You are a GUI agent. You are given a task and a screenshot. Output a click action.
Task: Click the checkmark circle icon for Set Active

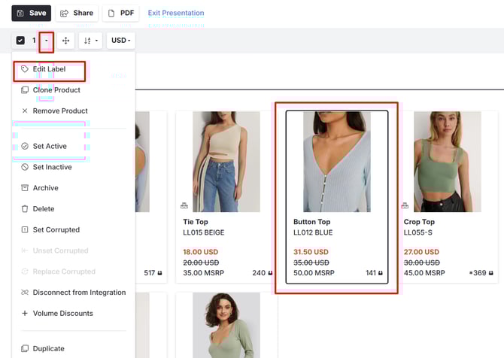pos(25,147)
